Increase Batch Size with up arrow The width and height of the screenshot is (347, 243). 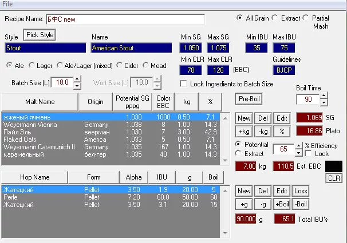77,79
